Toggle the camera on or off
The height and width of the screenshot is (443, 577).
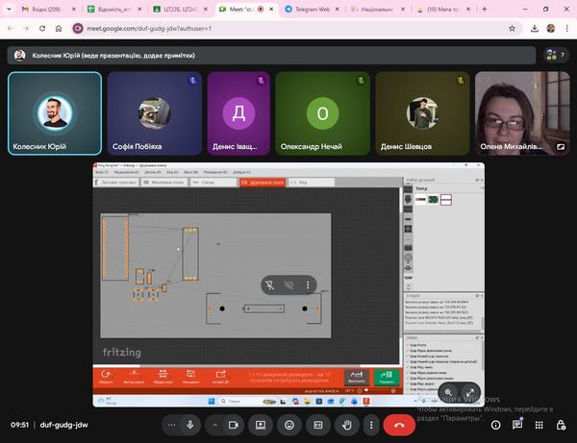[x=233, y=424]
